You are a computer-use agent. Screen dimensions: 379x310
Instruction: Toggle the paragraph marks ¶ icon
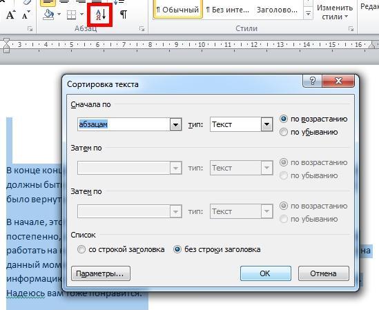coord(124,14)
